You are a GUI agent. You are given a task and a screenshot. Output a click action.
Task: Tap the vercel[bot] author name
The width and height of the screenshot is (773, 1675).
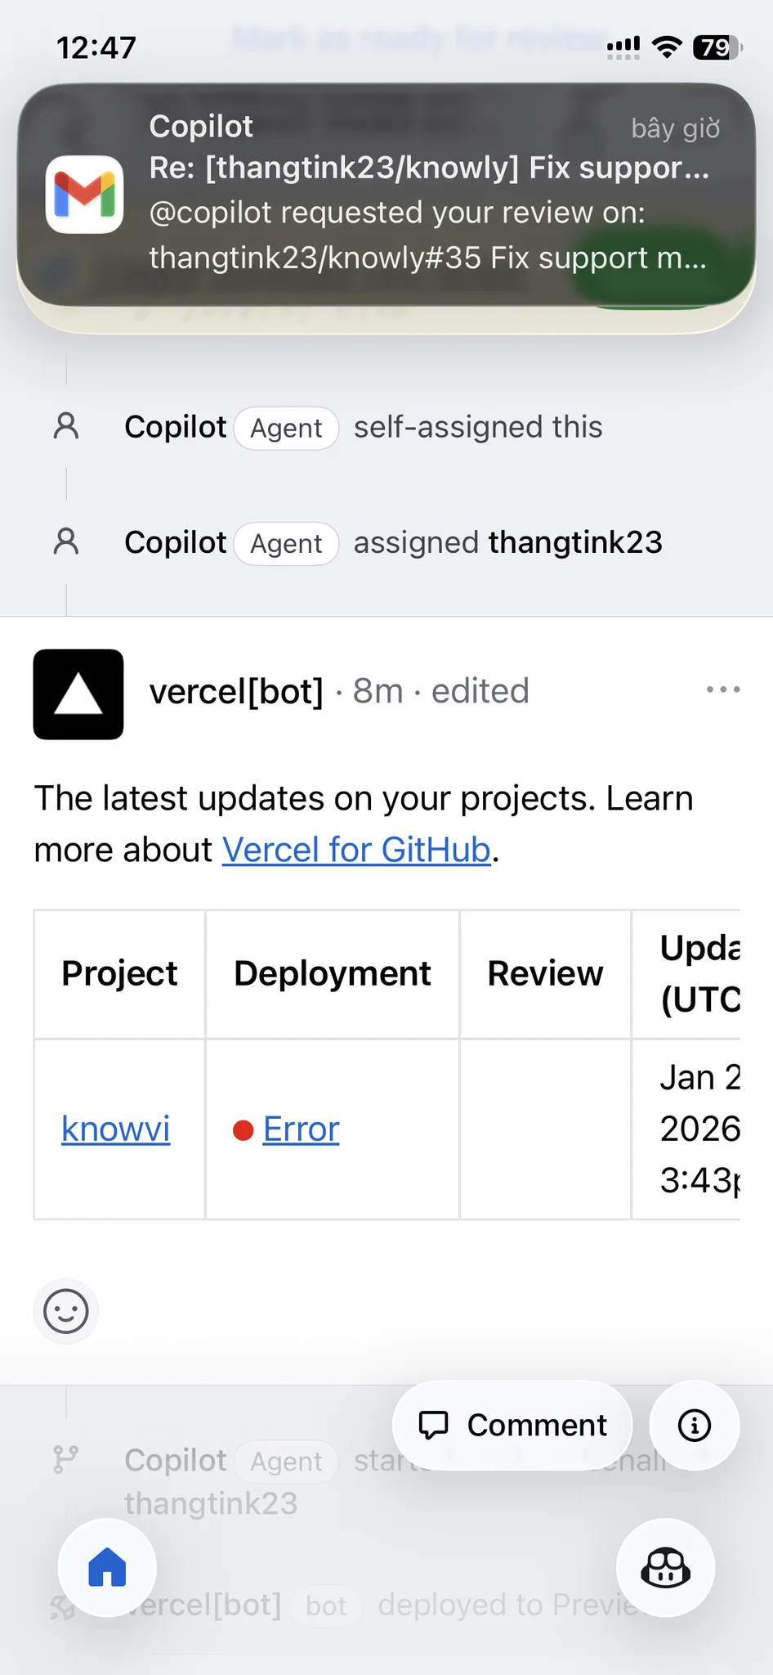(236, 691)
